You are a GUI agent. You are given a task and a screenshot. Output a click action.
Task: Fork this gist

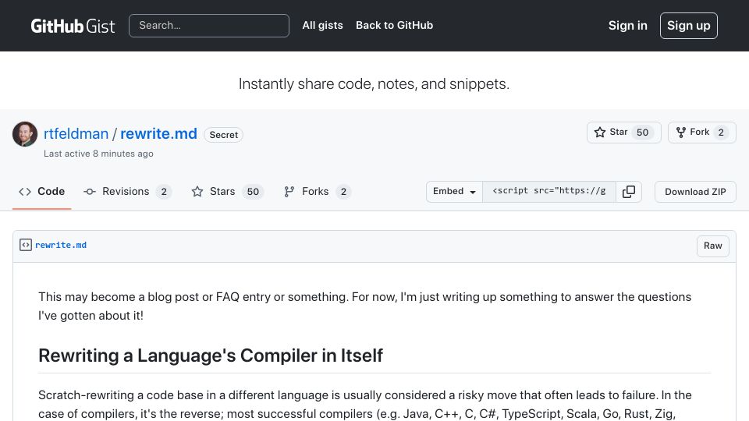point(701,133)
